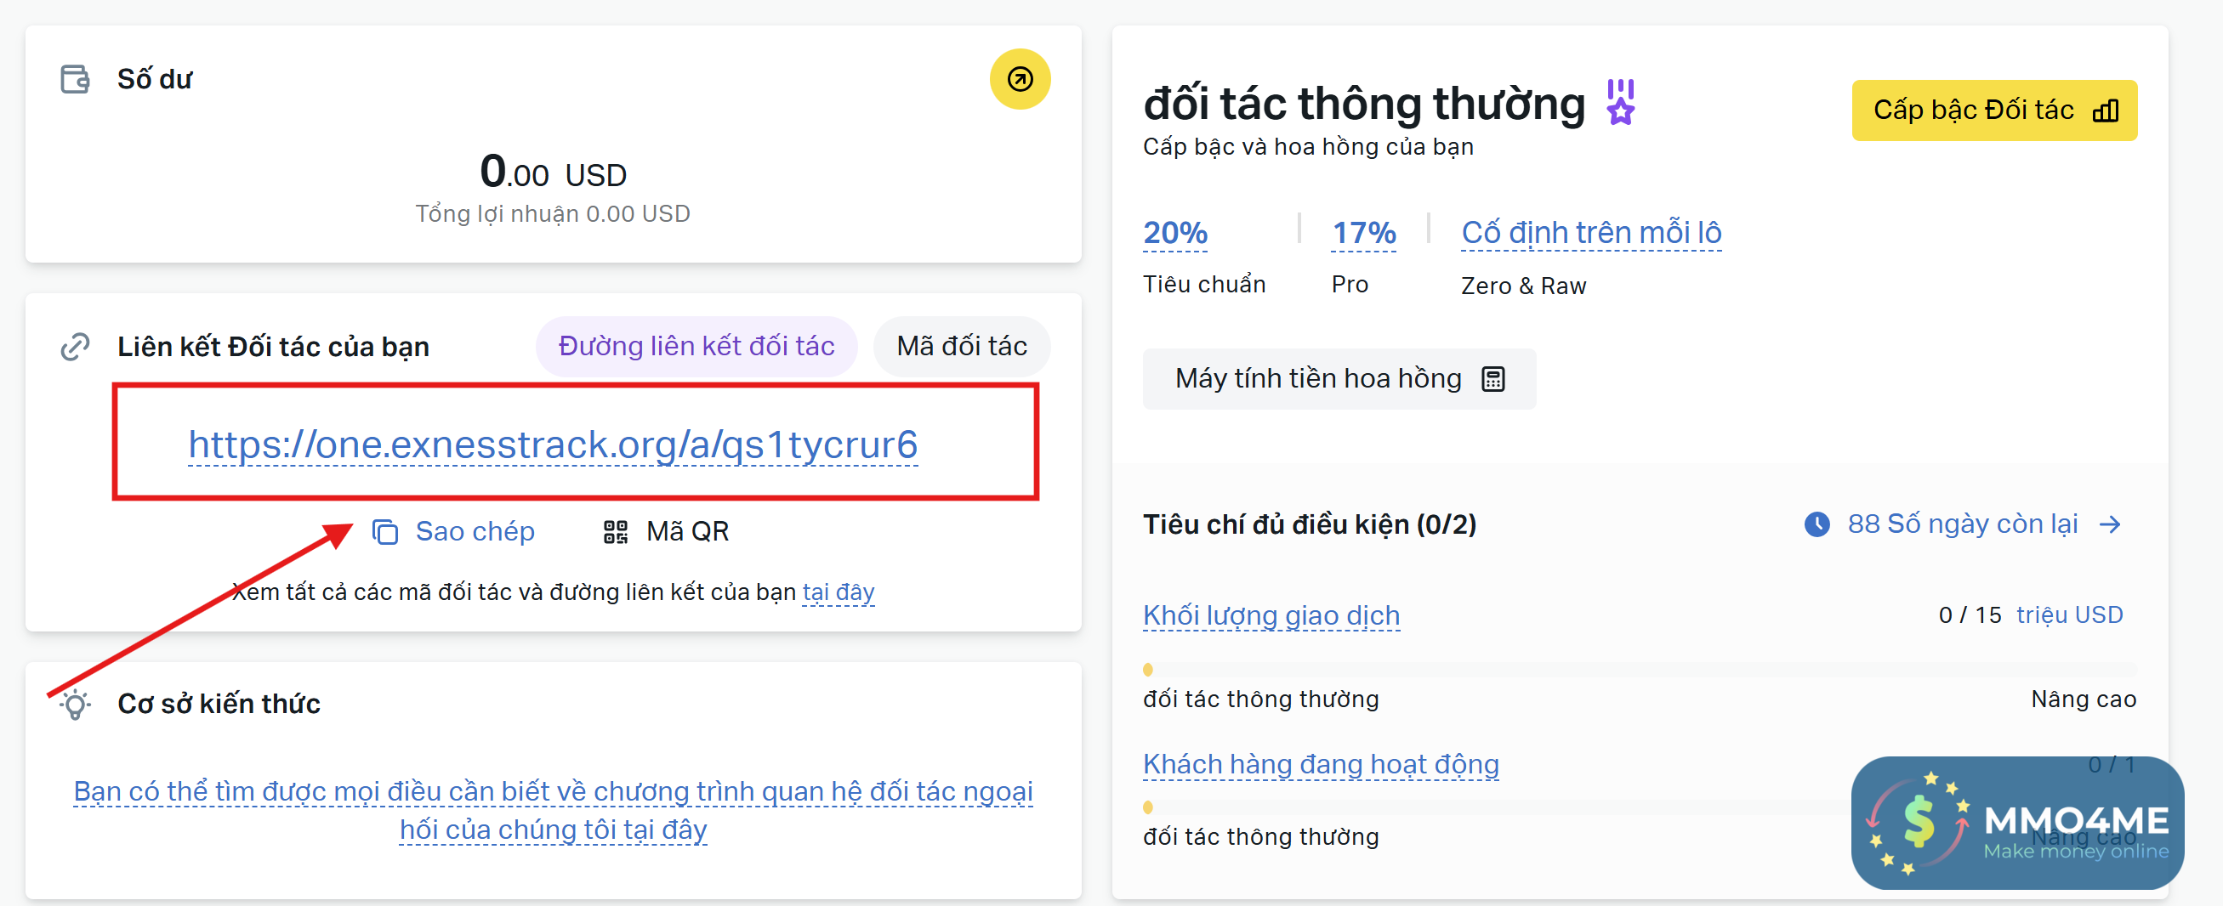Open the Cấp bậc Đối tác button
Viewport: 2223px width, 906px height.
[x=1993, y=110]
